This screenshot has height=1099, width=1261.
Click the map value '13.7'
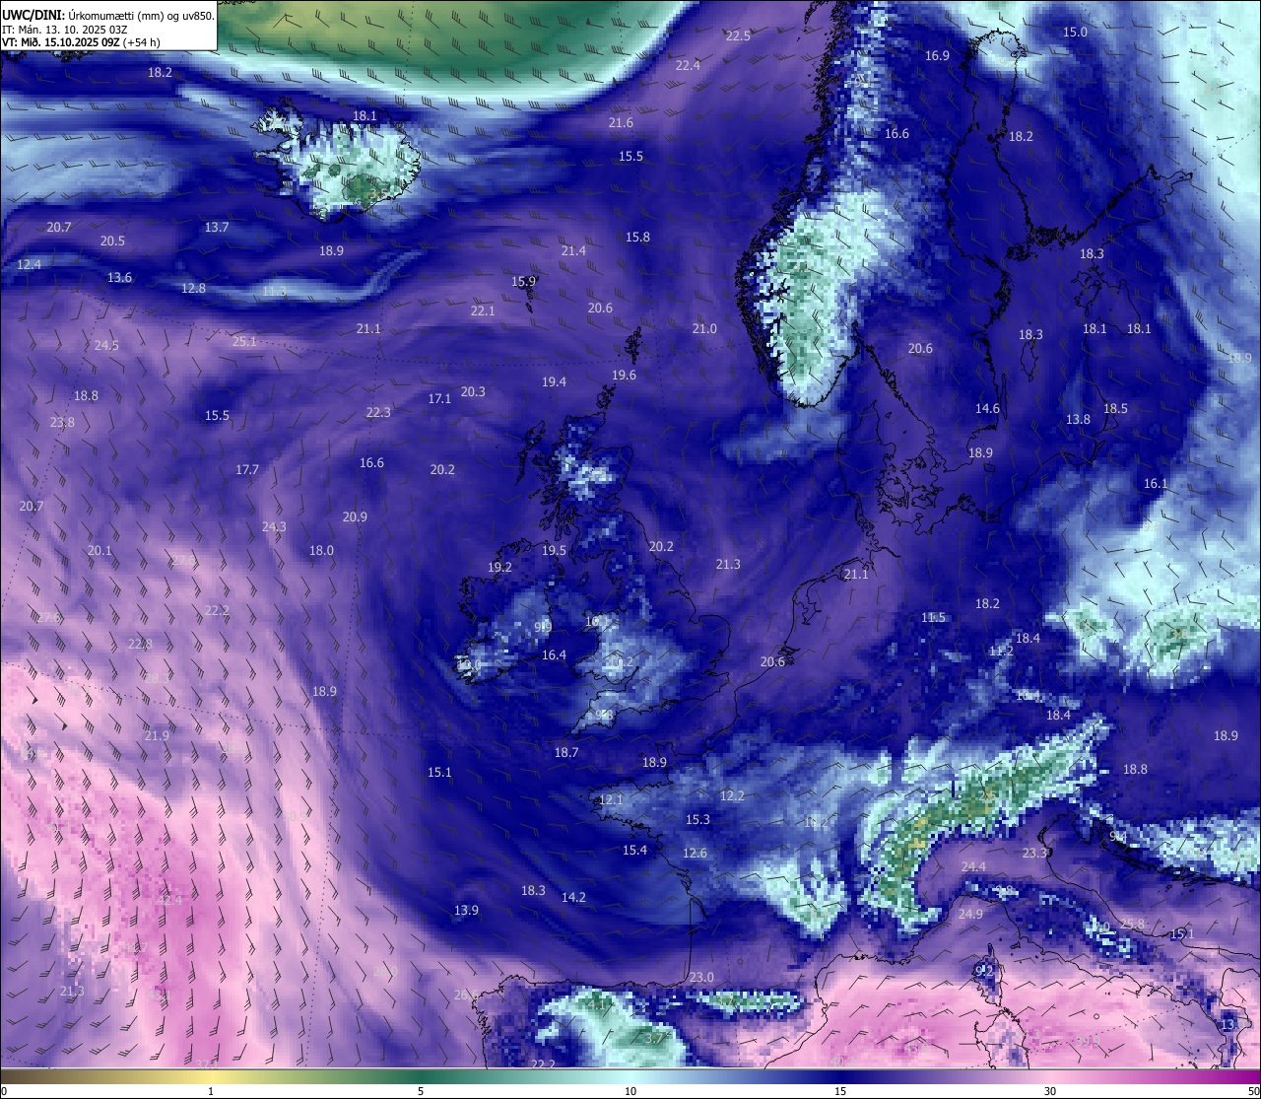pos(217,227)
